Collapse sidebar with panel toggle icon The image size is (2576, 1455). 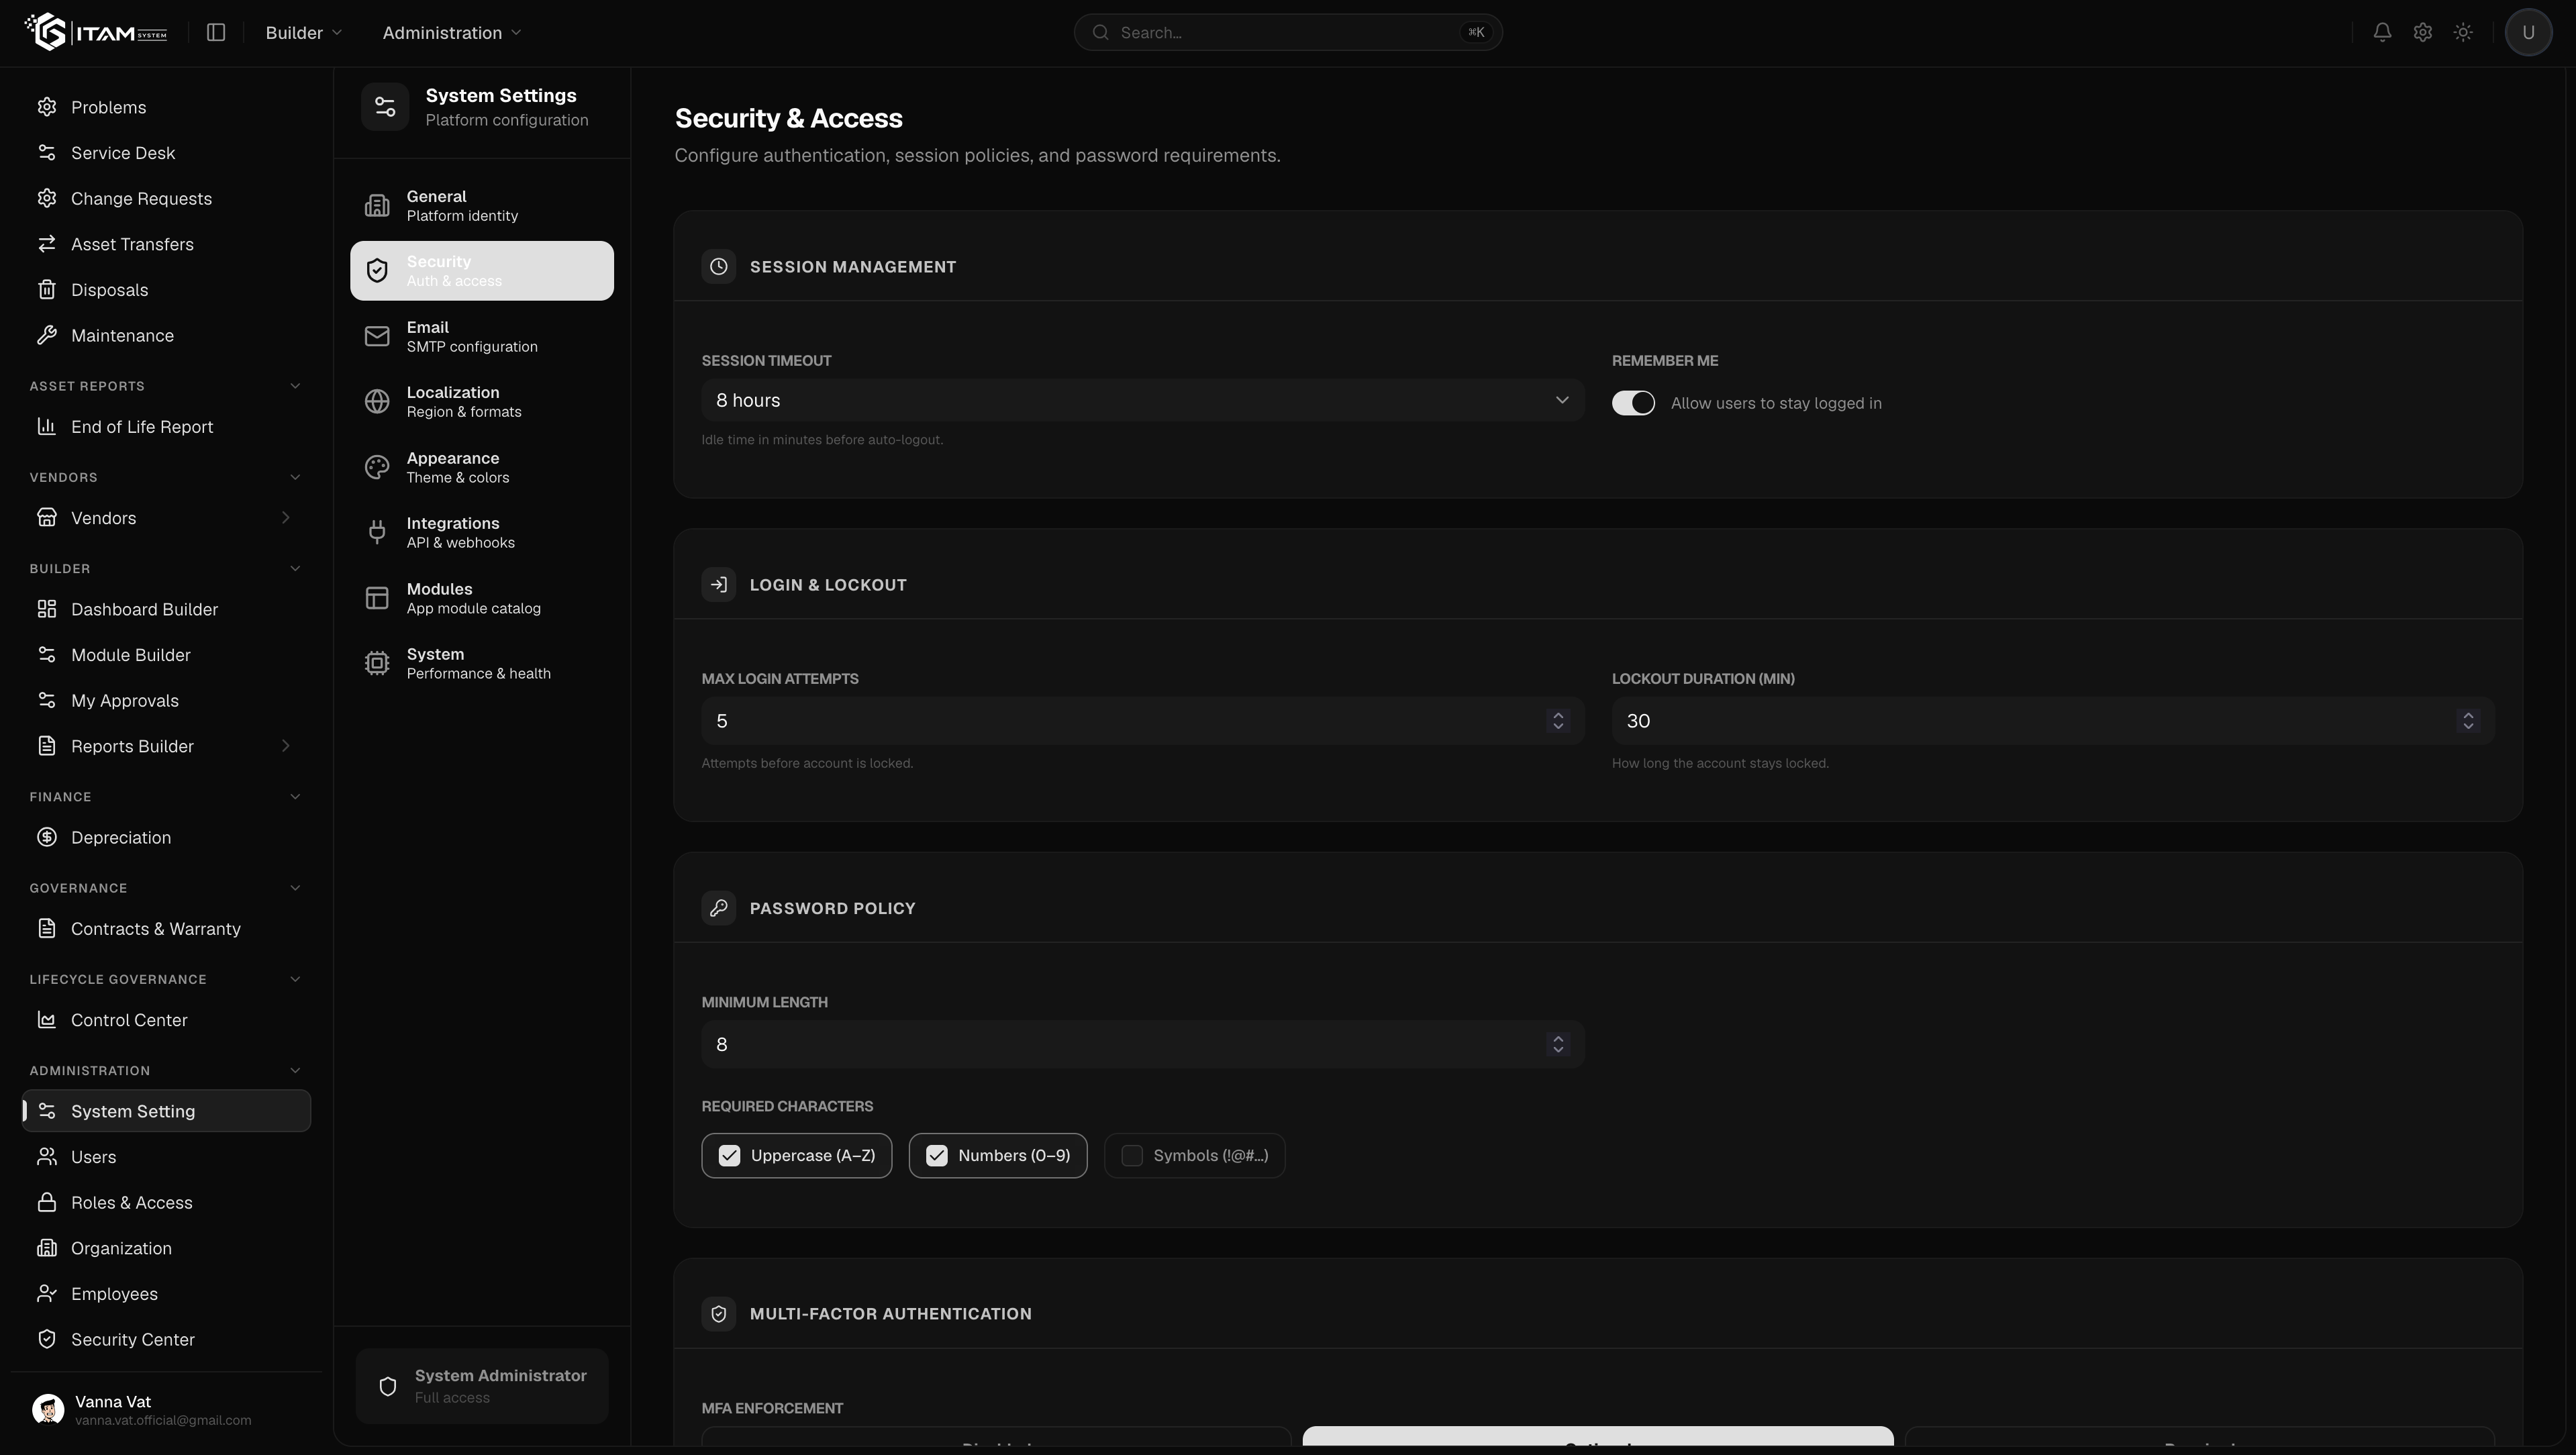[x=216, y=32]
